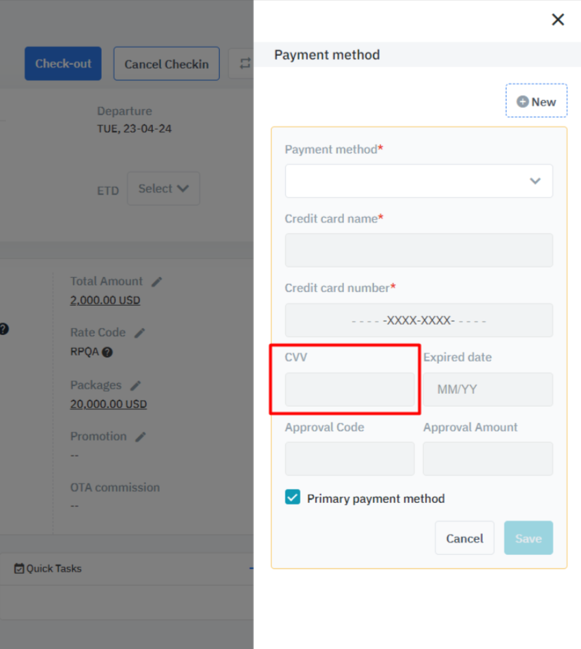Click the swap icon beside Cancel Checkin
This screenshot has height=649, width=581.
(244, 63)
